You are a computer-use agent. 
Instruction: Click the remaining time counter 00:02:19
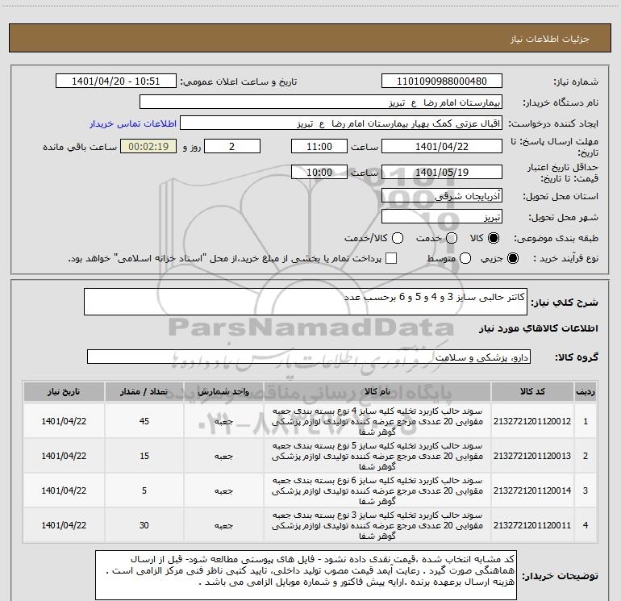pyautogui.click(x=148, y=146)
